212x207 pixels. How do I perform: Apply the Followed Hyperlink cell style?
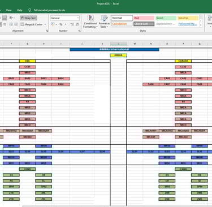[x=188, y=24]
